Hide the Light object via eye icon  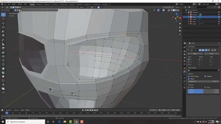coord(219,21)
